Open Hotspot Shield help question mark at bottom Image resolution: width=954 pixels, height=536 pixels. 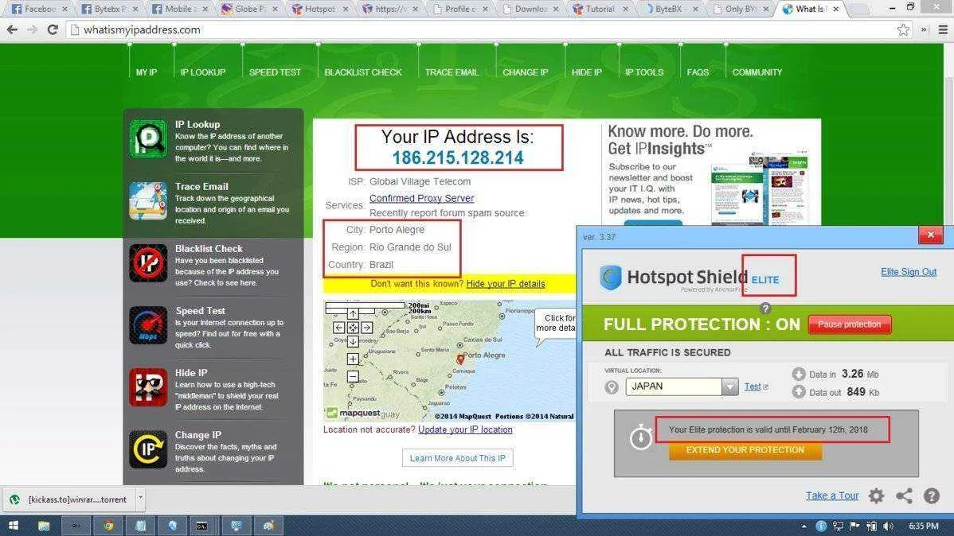tap(932, 496)
